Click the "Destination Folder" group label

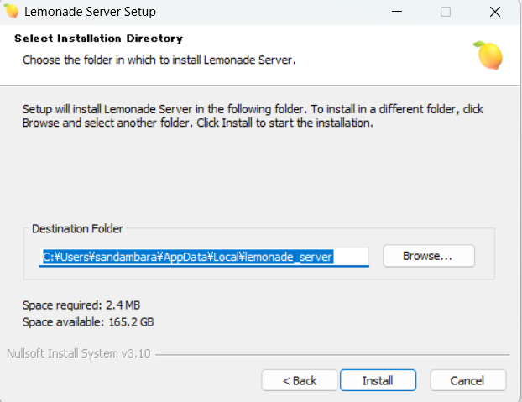point(77,228)
